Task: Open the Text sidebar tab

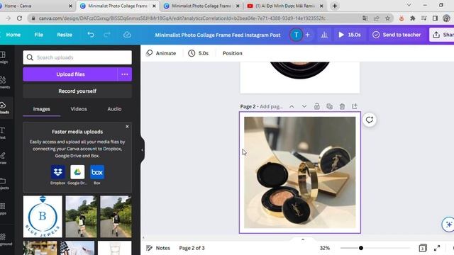Action: pos(3,132)
